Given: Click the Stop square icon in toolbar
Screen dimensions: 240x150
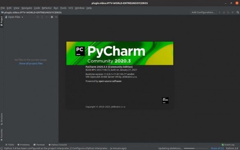Looking at the screenshot, I should [x=233, y=12].
